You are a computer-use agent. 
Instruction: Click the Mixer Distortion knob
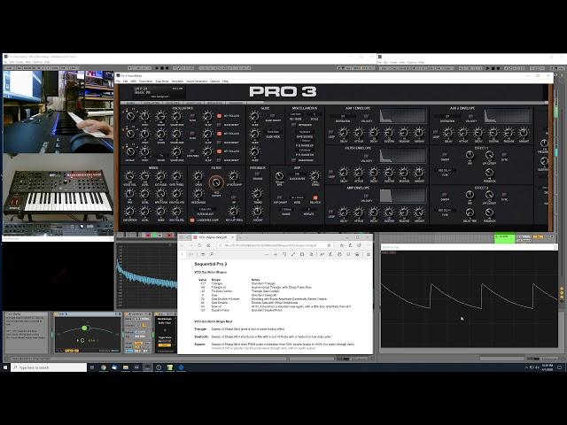pyautogui.click(x=129, y=212)
